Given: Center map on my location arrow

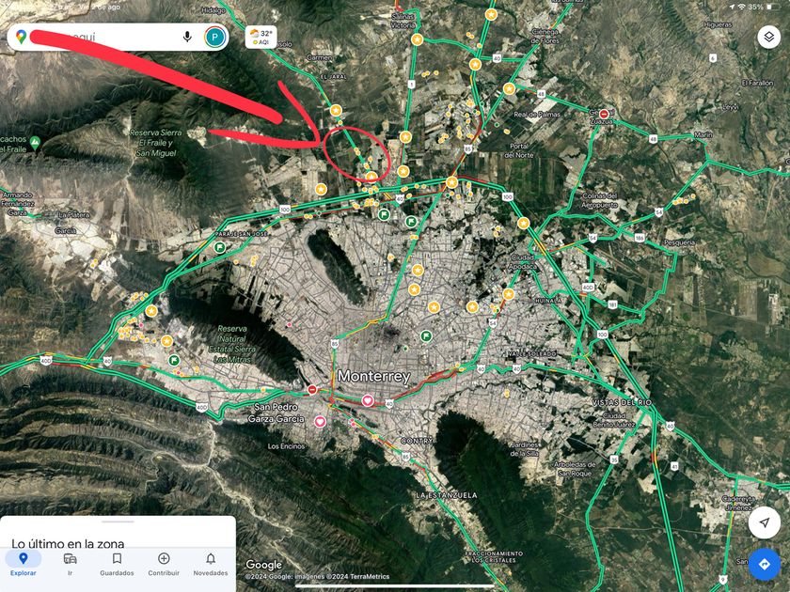Looking at the screenshot, I should (765, 522).
